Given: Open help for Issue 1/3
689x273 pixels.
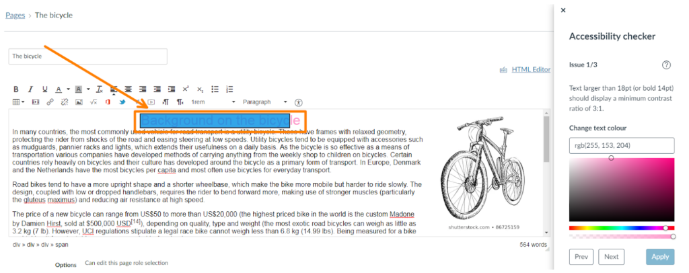Looking at the screenshot, I should pyautogui.click(x=666, y=65).
